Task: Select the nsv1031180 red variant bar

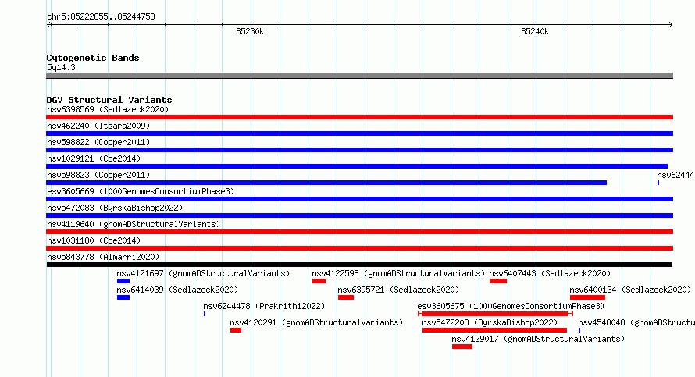Action: click(x=359, y=248)
